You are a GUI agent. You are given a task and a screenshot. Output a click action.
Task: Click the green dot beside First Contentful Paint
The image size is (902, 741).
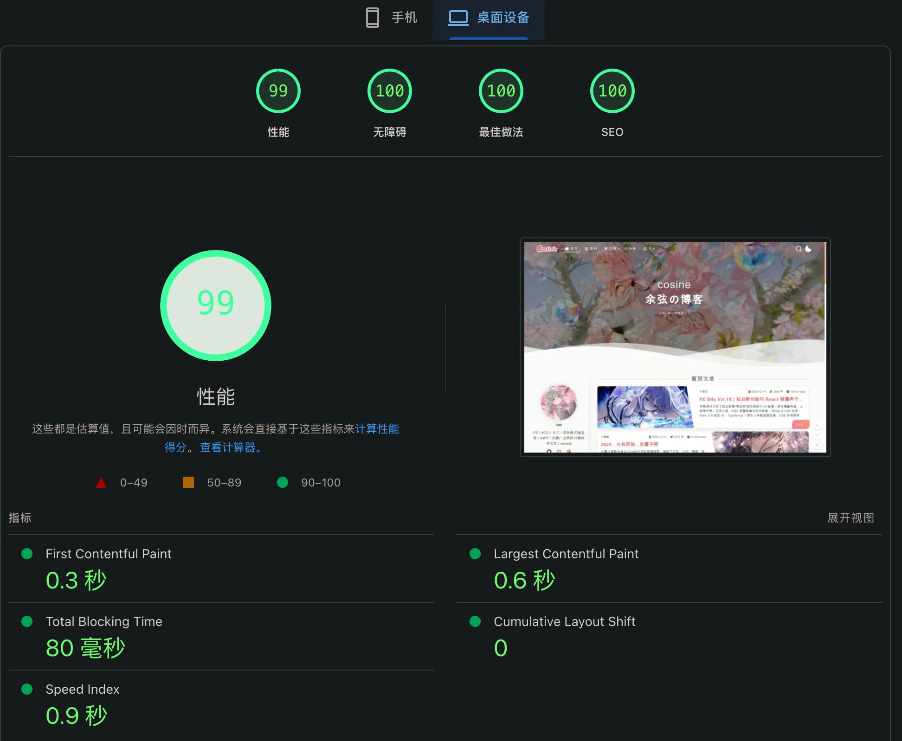[27, 554]
